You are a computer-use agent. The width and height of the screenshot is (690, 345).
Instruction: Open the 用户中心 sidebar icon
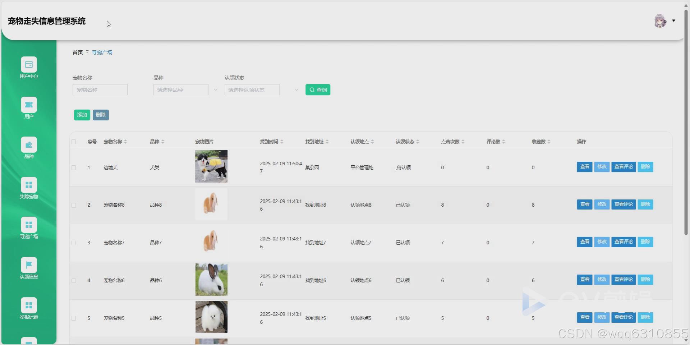tap(29, 65)
